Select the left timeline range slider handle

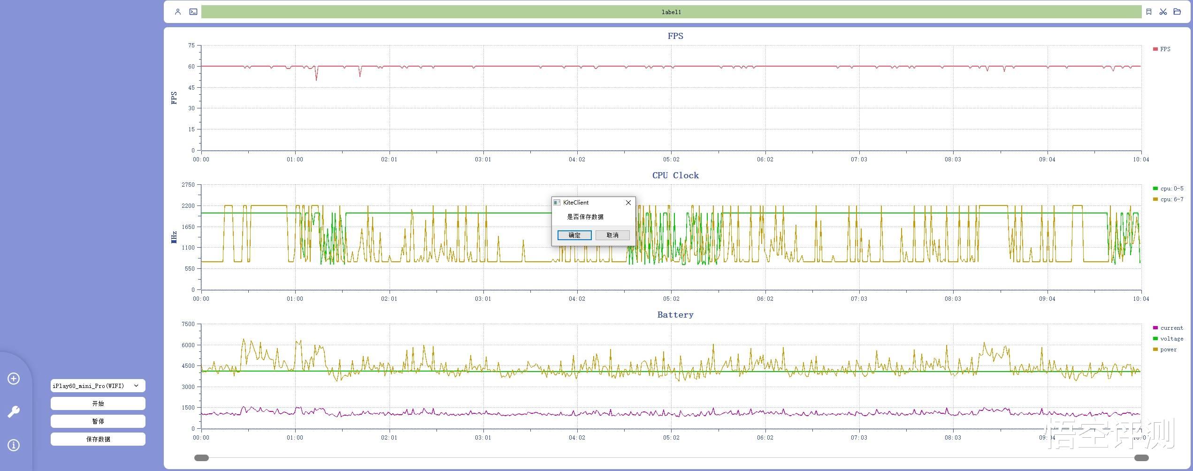(x=201, y=458)
